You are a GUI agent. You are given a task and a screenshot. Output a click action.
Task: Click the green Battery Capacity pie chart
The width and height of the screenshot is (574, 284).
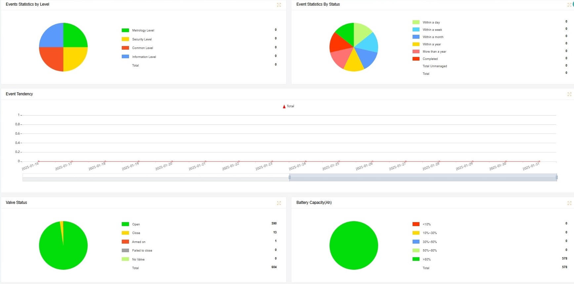pyautogui.click(x=354, y=245)
